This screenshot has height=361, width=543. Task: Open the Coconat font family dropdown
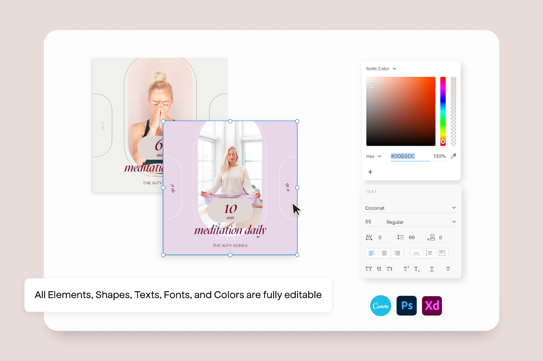410,208
